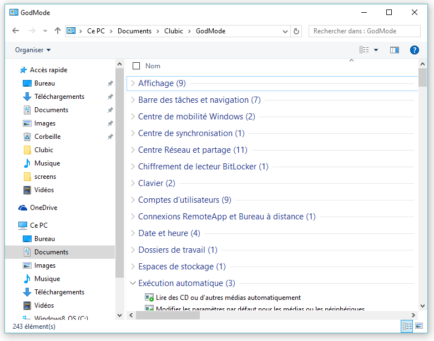The width and height of the screenshot is (434, 341).
Task: Click the Clavier (2) group heading
Action: tap(157, 183)
